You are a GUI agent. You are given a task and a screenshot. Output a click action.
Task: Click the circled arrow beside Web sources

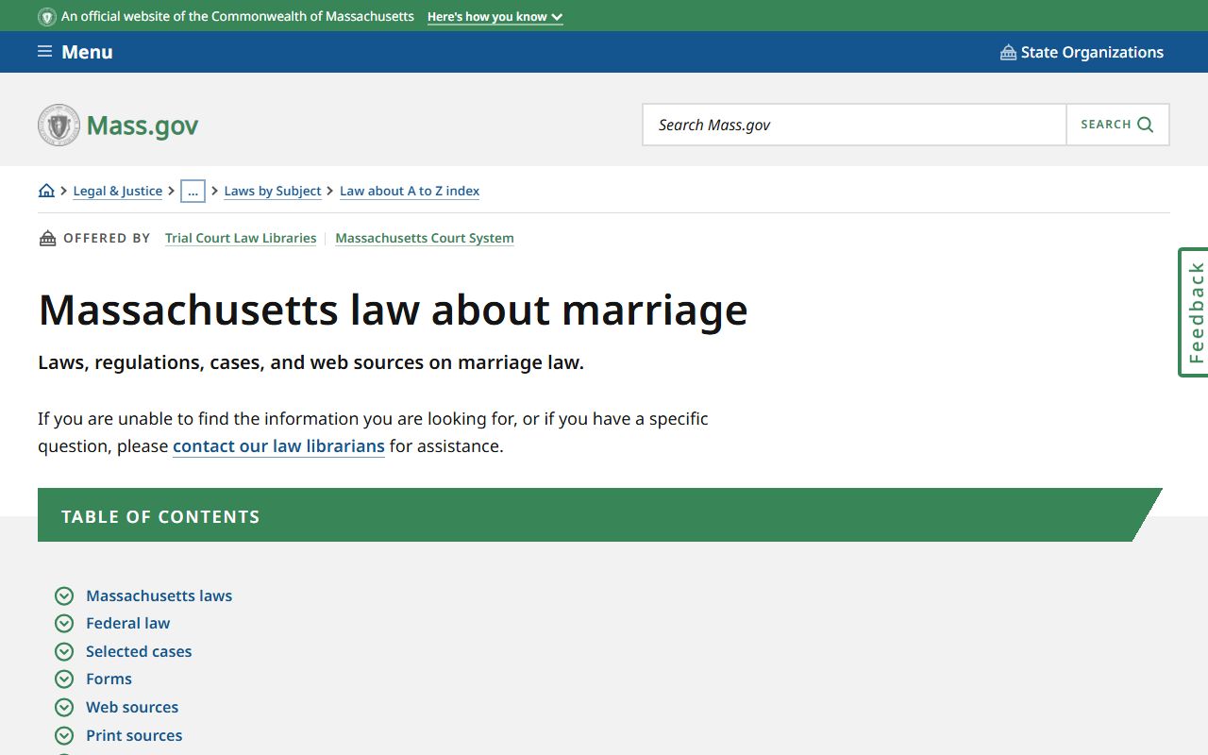pyautogui.click(x=64, y=707)
